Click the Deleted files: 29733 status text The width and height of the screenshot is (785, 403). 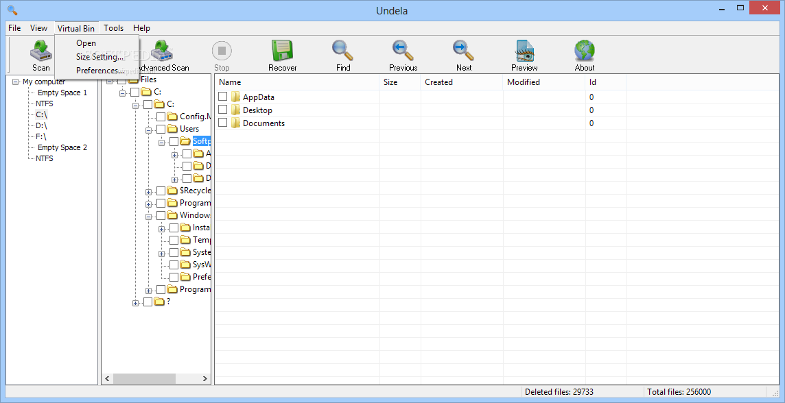559,392
